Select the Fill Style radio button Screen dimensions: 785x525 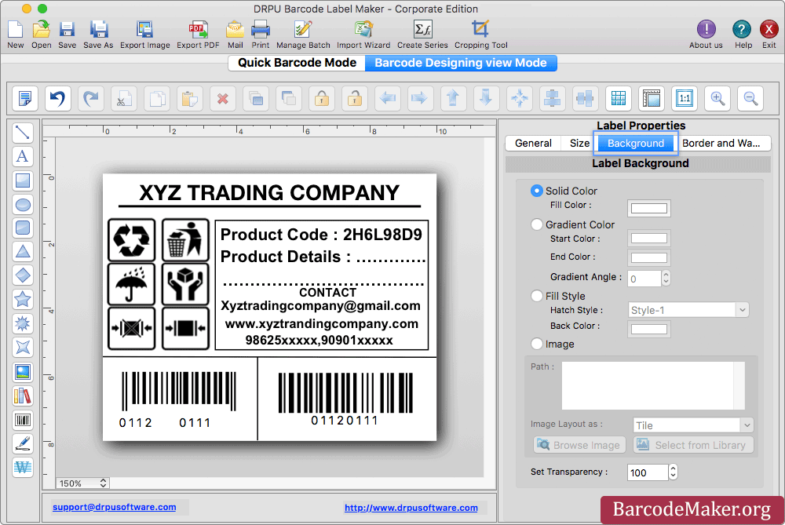coord(536,296)
